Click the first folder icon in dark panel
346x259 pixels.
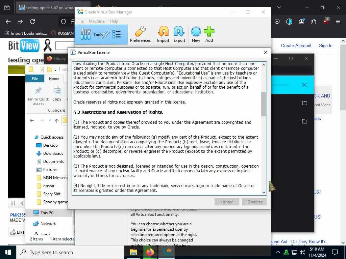(x=304, y=103)
